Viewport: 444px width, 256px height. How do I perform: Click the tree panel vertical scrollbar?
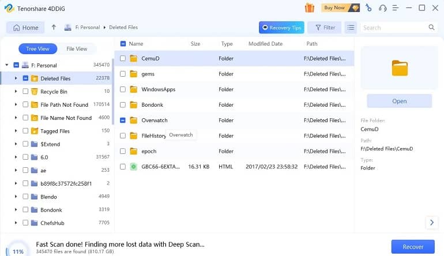(113, 91)
